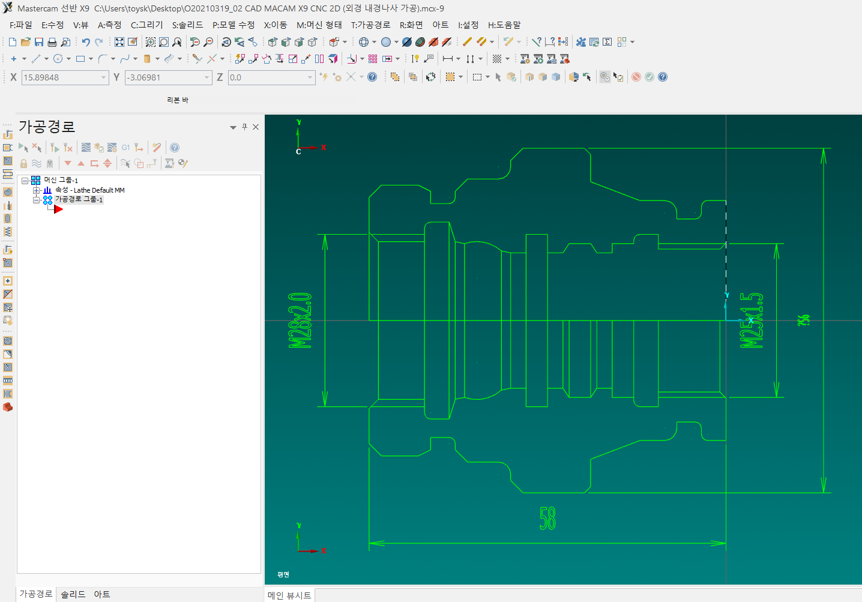Viewport: 862px width, 602px height.
Task: Open the Sigma statistics icon
Action: click(x=607, y=42)
